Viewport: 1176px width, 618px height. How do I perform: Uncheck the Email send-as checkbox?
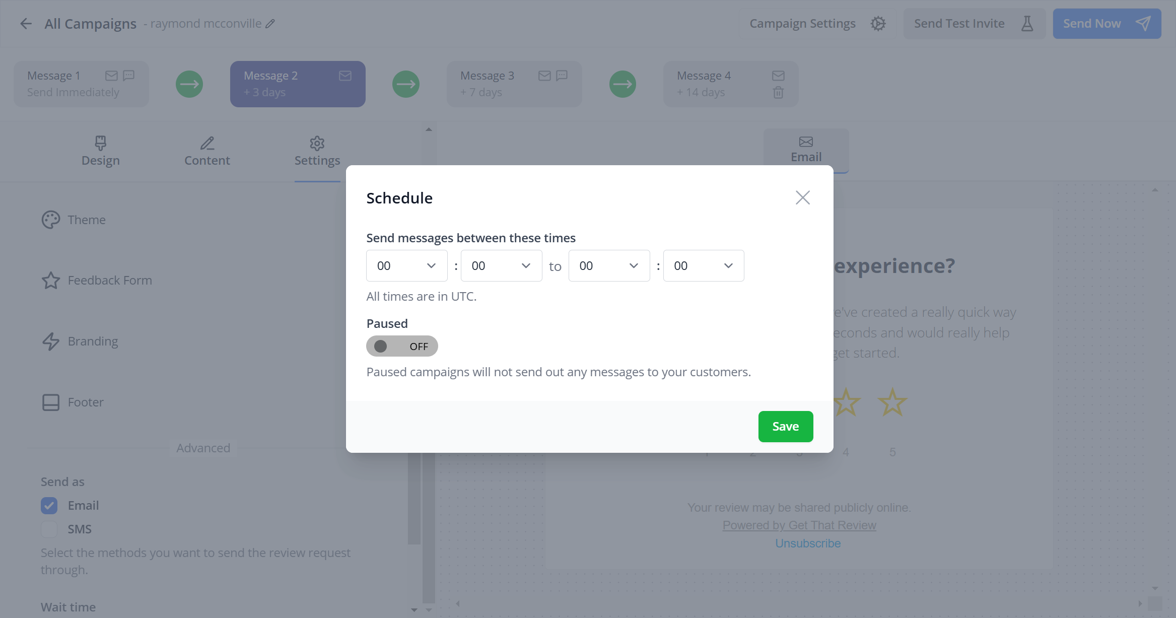tap(49, 506)
